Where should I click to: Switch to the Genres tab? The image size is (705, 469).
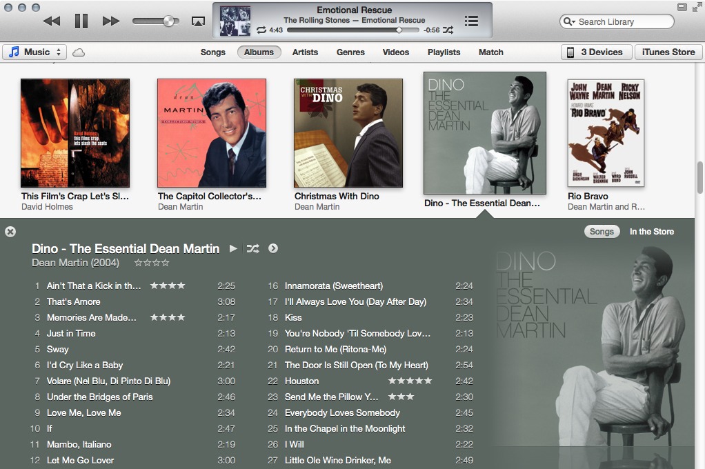350,52
